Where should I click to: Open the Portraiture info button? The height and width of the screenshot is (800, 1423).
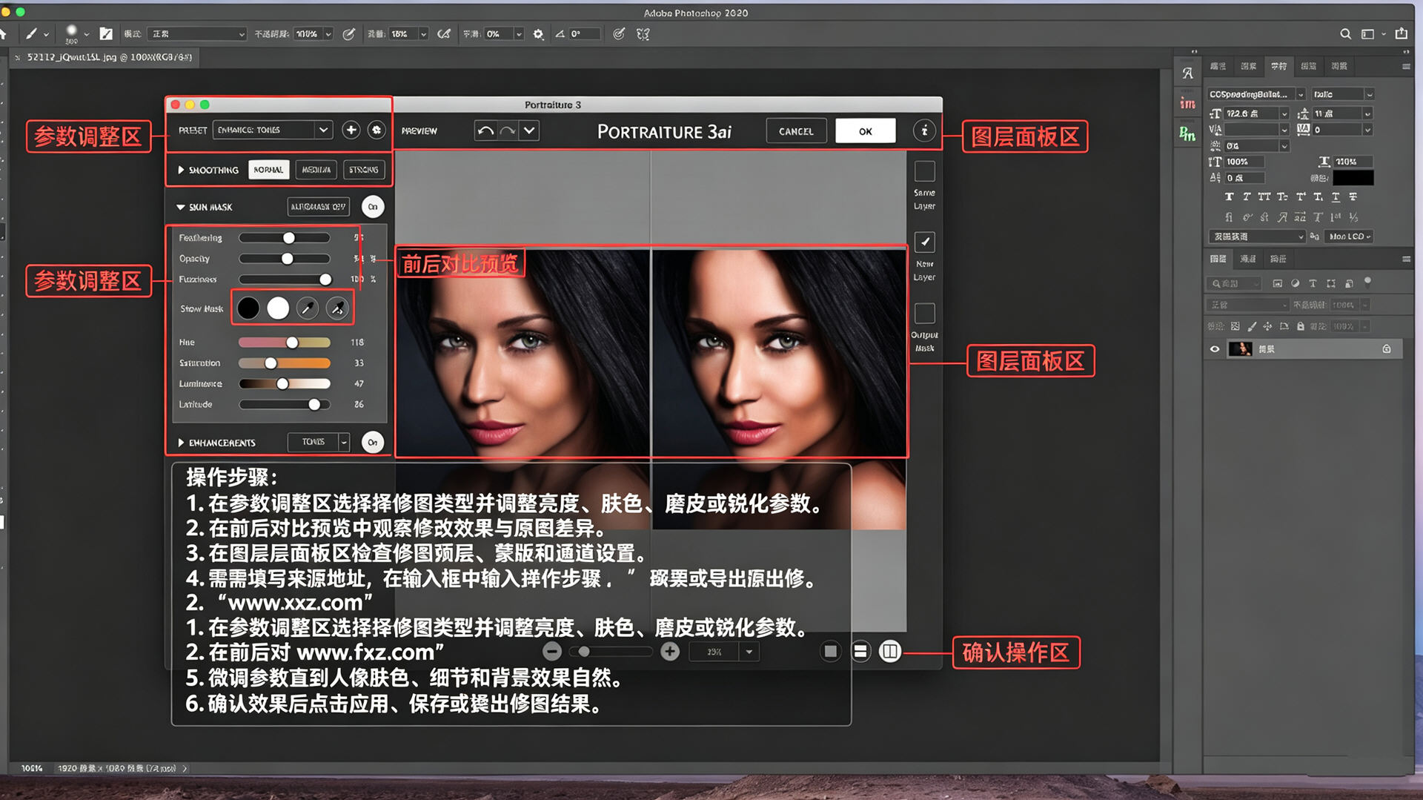924,131
